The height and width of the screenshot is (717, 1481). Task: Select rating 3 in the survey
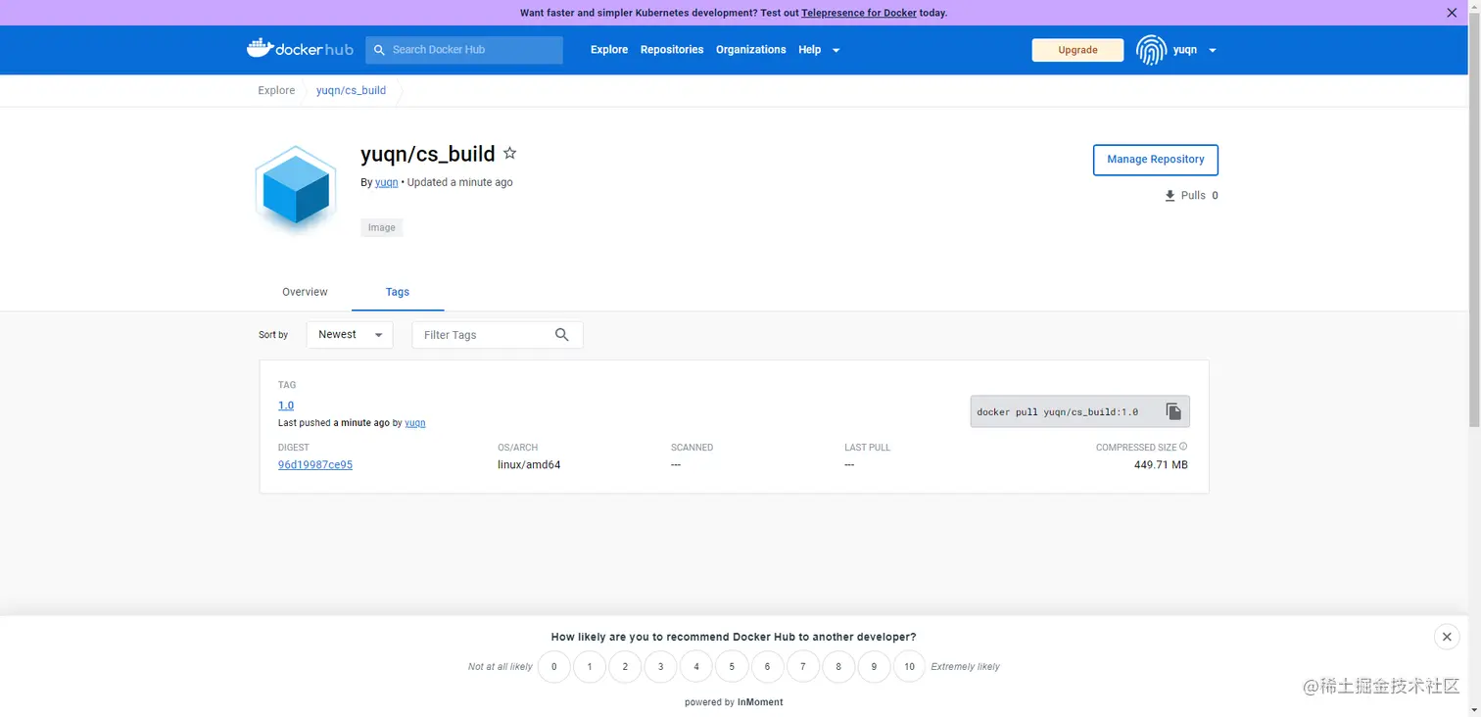(660, 666)
